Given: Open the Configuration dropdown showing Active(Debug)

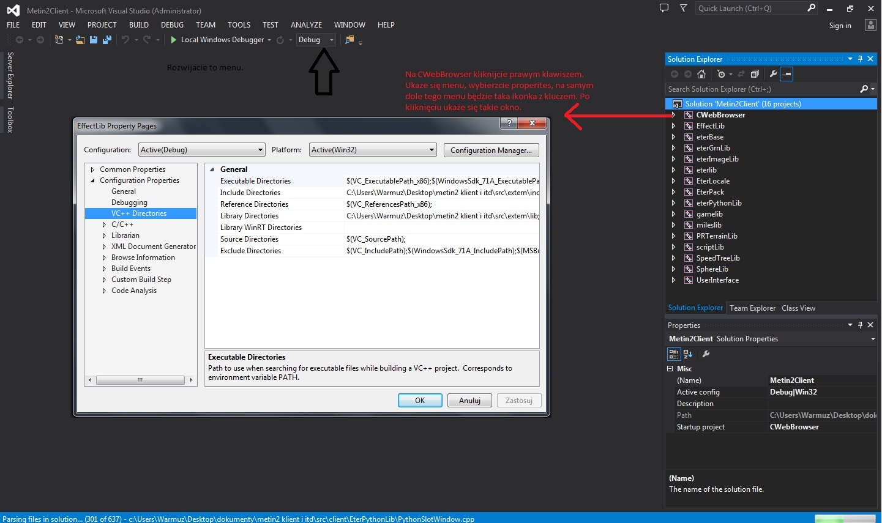Looking at the screenshot, I should tap(202, 150).
